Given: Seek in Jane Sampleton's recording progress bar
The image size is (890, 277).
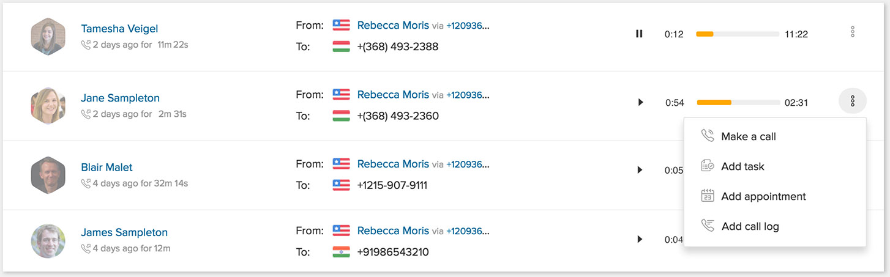Looking at the screenshot, I should click(x=738, y=102).
